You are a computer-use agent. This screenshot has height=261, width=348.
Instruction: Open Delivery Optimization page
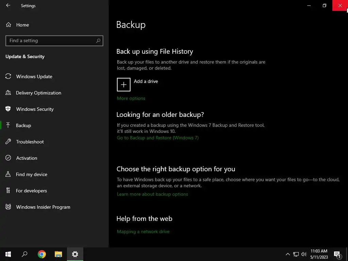coord(54,93)
